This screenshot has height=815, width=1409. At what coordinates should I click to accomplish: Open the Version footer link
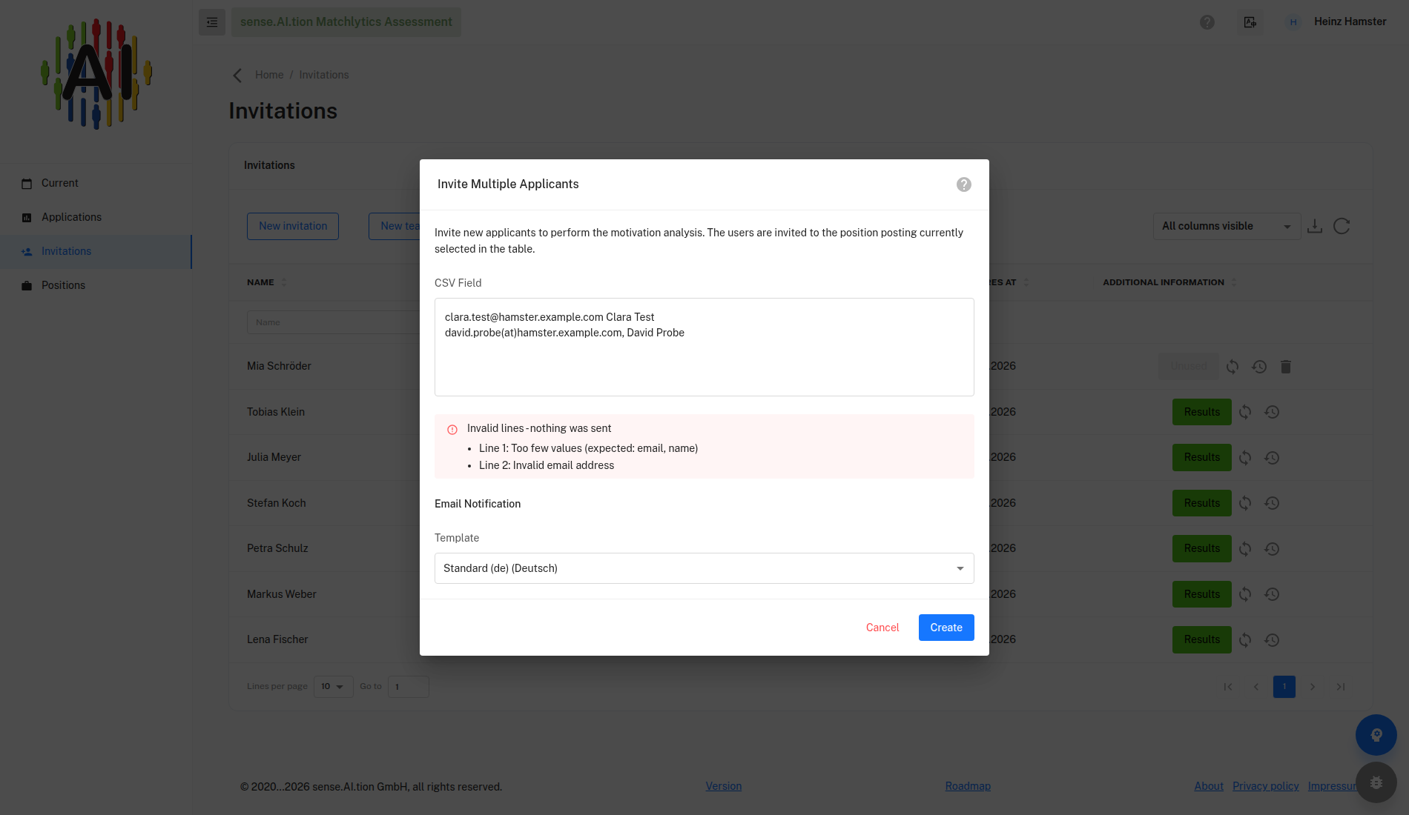pyautogui.click(x=724, y=786)
